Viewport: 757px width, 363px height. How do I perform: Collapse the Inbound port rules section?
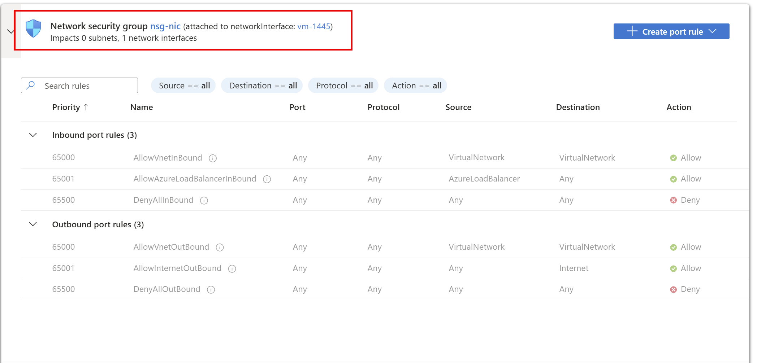coord(33,135)
